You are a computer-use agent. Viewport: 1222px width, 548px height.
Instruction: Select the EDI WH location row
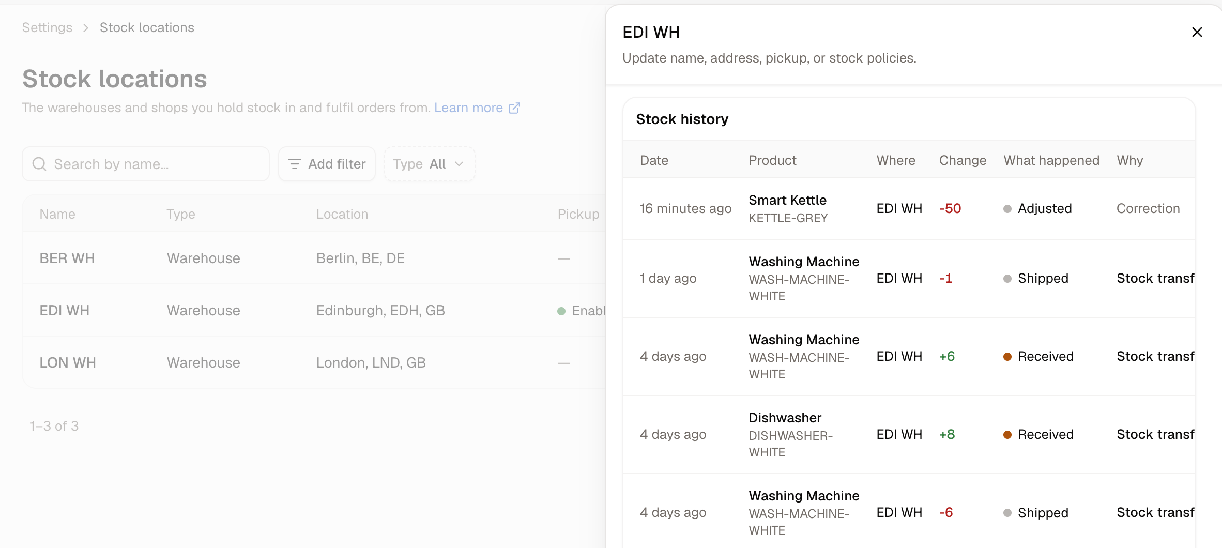[314, 310]
